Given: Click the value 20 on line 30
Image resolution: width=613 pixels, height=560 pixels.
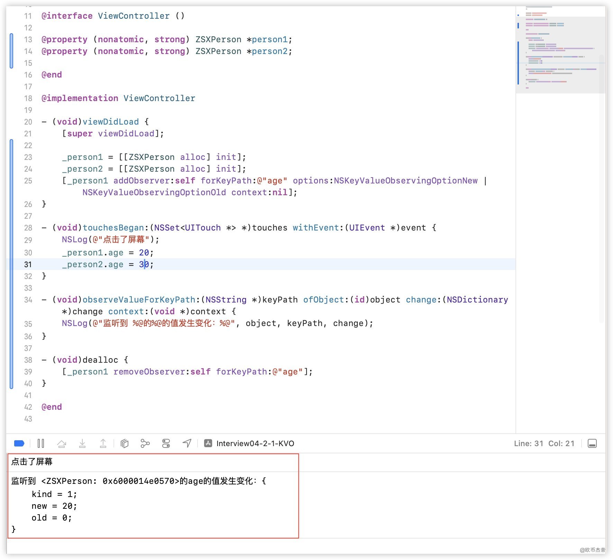Looking at the screenshot, I should tap(144, 253).
